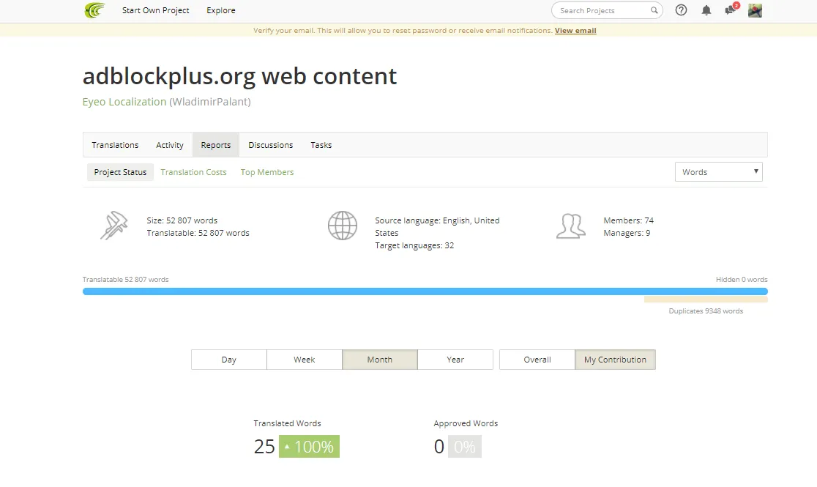817x487 pixels.
Task: Select Year time range
Action: (x=455, y=360)
